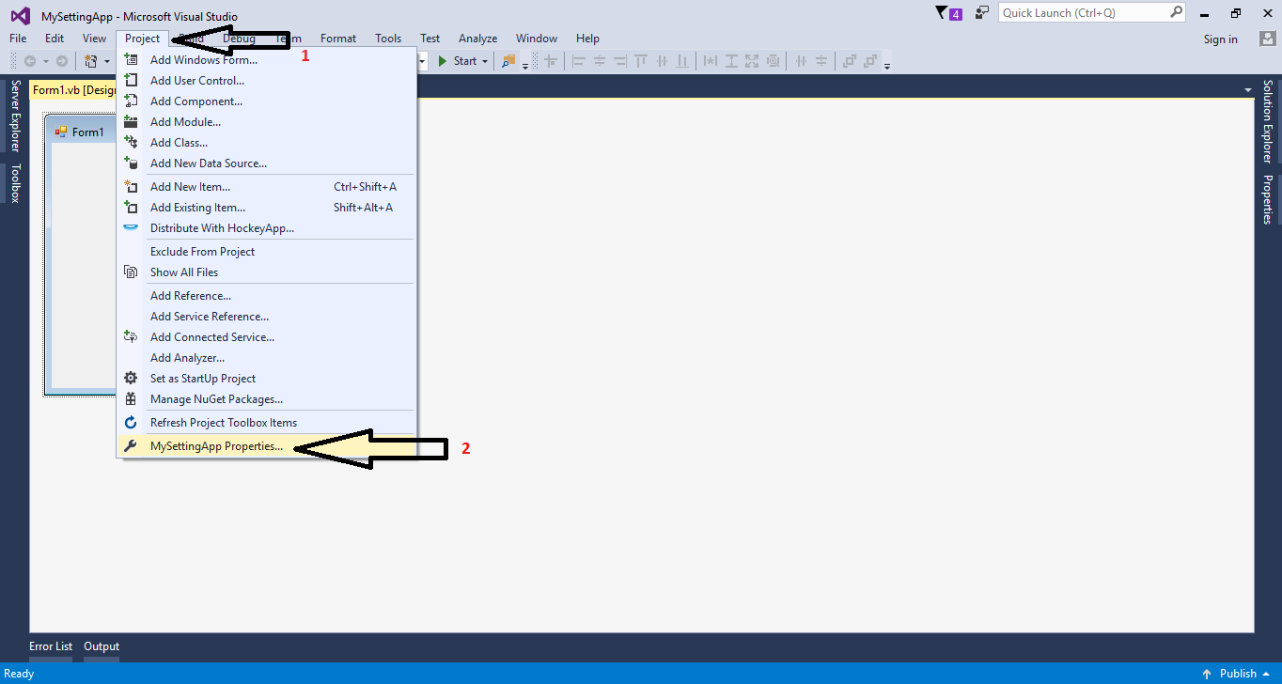
Task: Click the Sign in link
Action: (1220, 39)
